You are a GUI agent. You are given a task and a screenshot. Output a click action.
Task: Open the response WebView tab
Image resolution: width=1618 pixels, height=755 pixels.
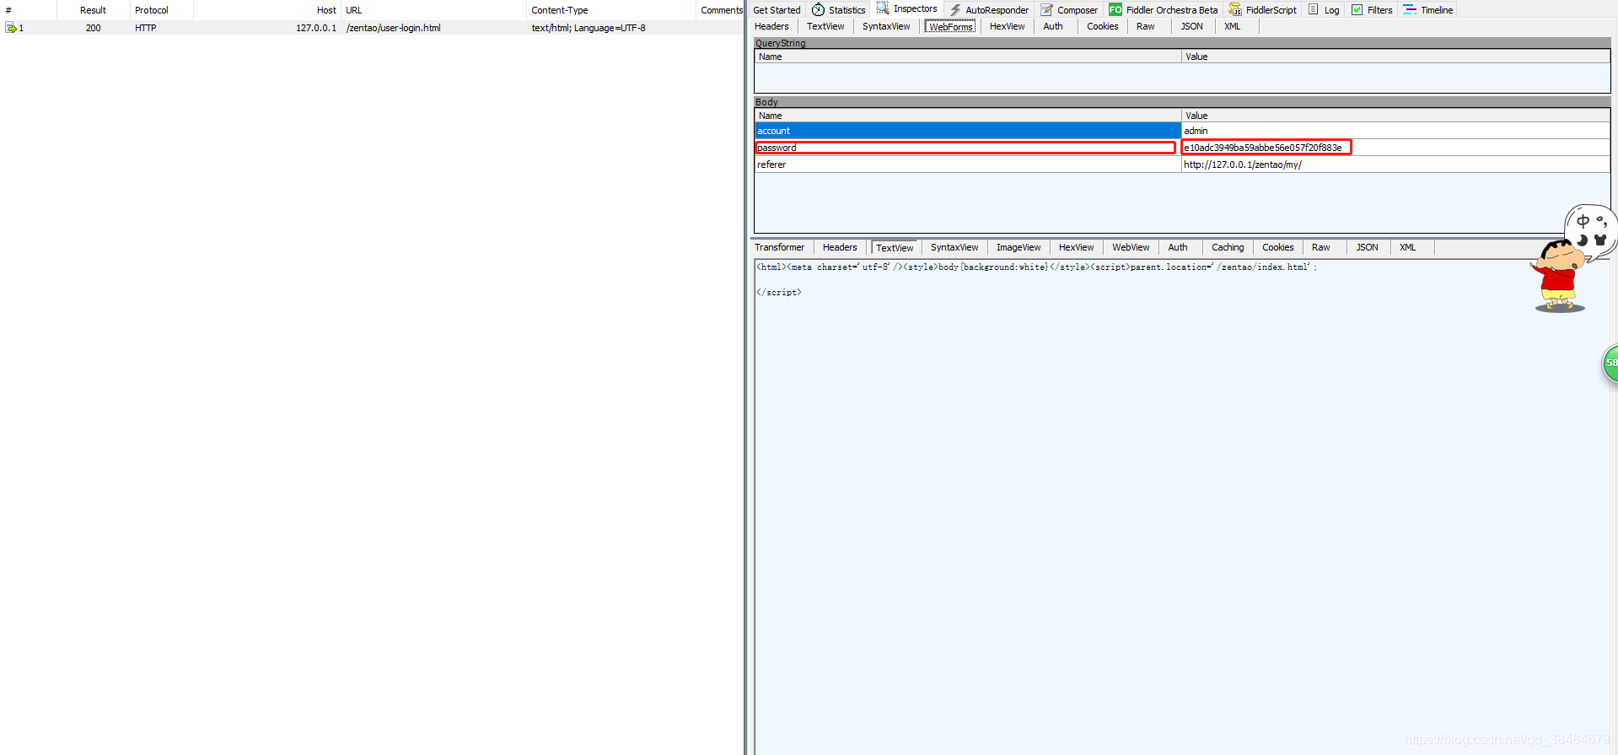pyautogui.click(x=1131, y=247)
